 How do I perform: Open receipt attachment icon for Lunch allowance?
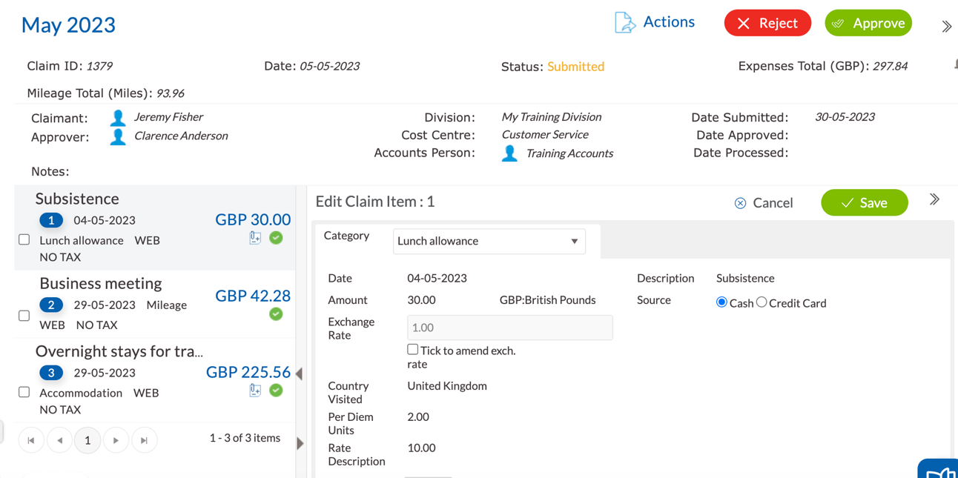(255, 238)
